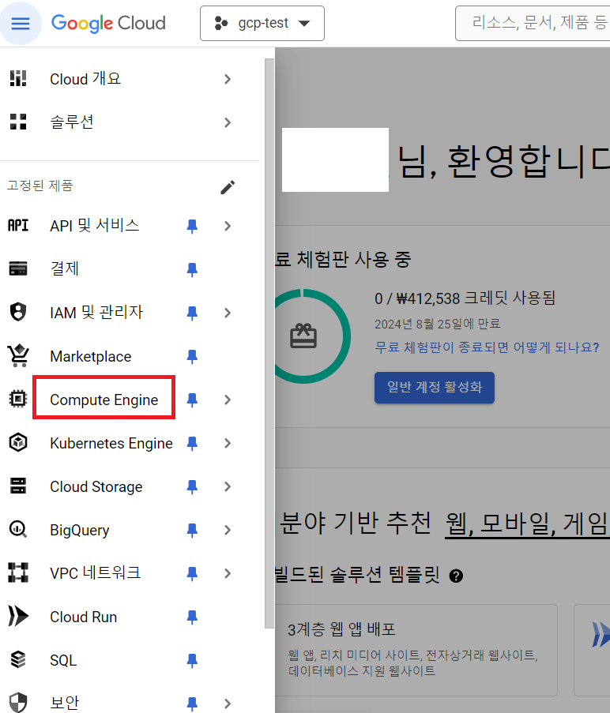
Task: Click the Cloud 개요 icon
Action: coord(18,79)
